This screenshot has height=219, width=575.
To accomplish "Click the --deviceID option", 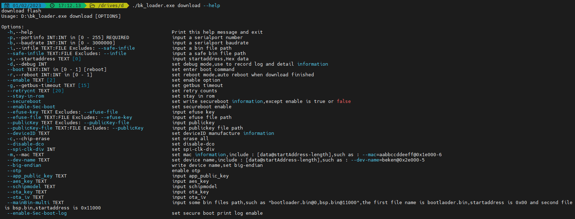I will pyautogui.click(x=21, y=133).
